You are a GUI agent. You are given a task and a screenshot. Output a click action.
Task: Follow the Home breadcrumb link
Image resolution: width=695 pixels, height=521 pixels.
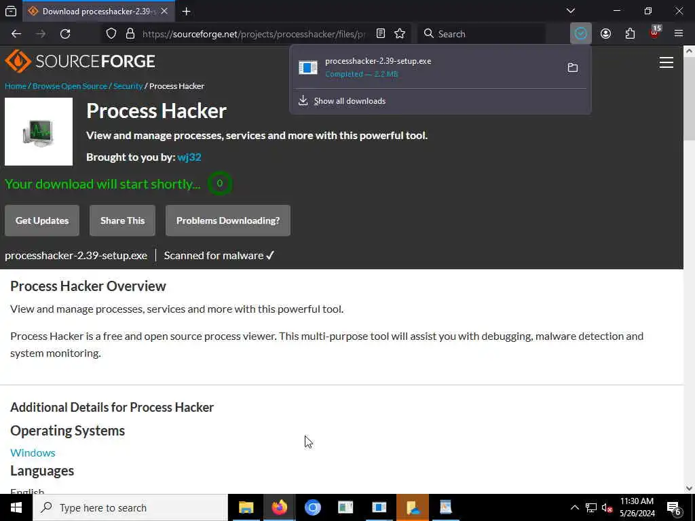click(x=16, y=86)
